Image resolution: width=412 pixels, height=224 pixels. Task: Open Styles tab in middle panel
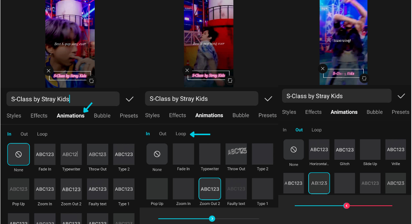pos(152,115)
